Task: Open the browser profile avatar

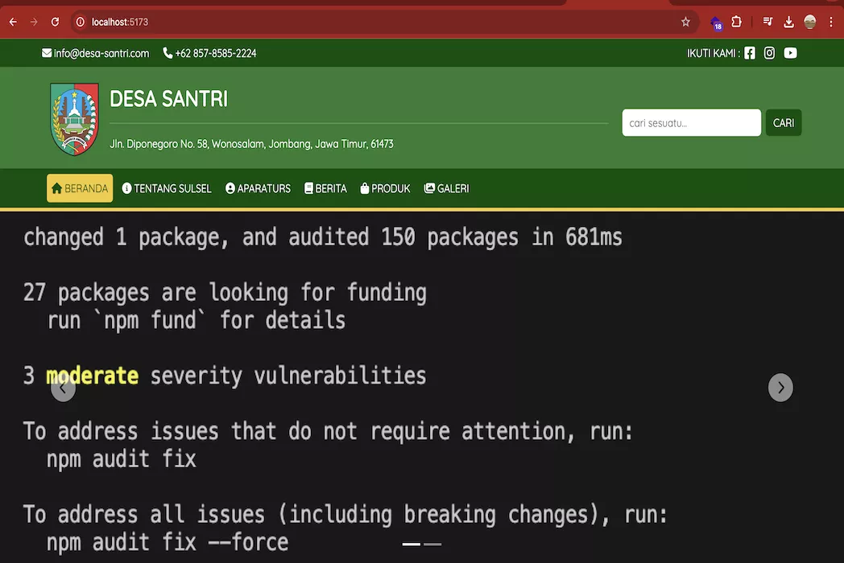Action: point(809,22)
